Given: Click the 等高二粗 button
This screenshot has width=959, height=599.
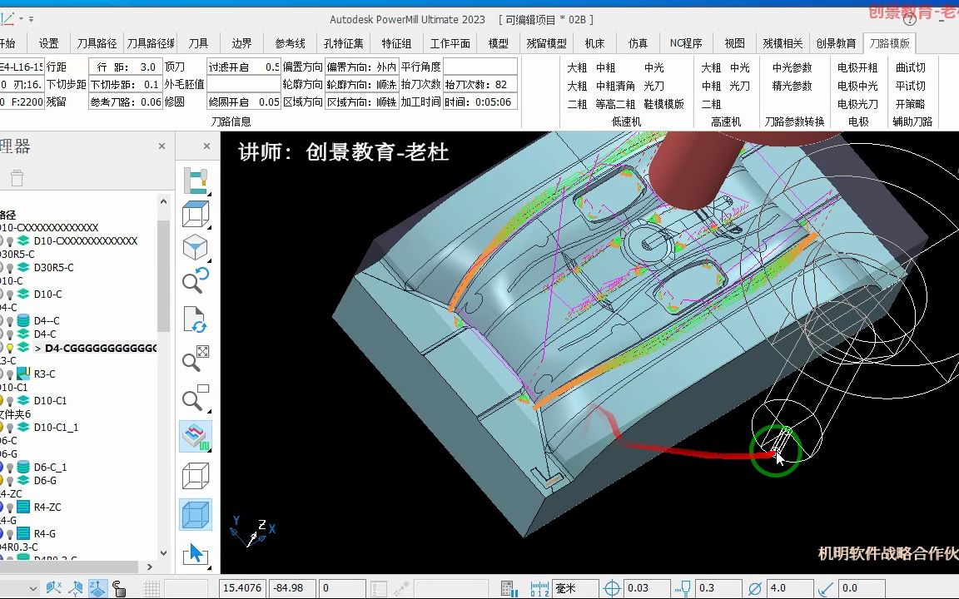Looking at the screenshot, I should [x=615, y=105].
